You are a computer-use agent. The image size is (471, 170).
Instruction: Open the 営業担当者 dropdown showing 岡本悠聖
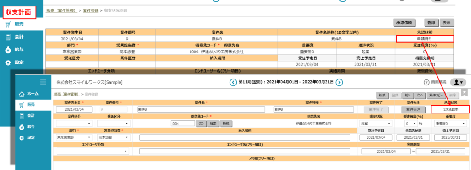coord(114,137)
